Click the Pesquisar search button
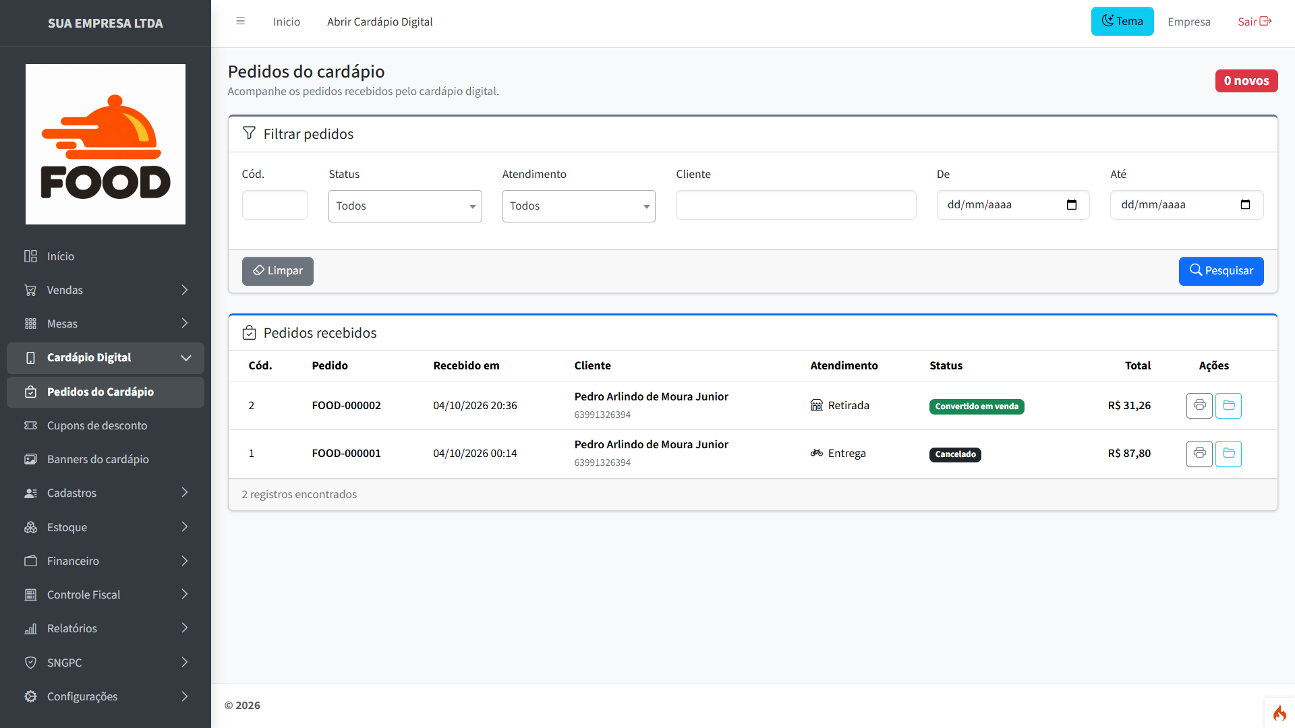 coord(1221,271)
